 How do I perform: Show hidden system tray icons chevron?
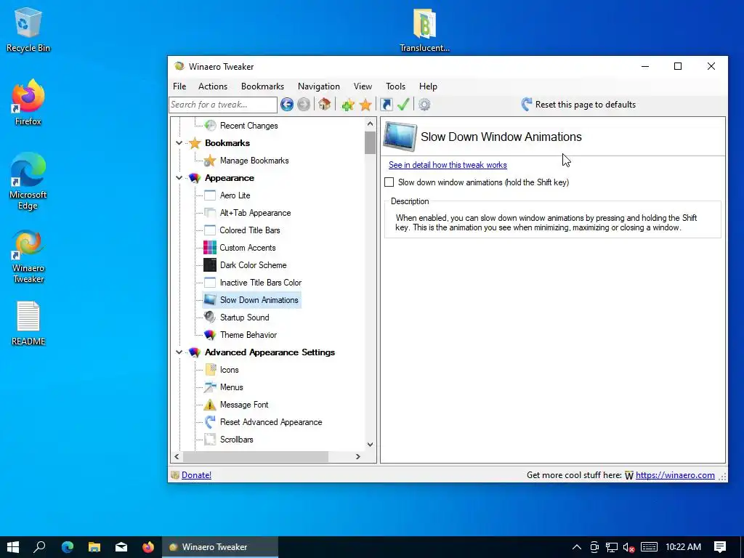click(577, 547)
